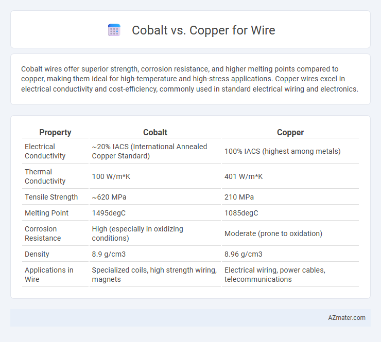The image size is (381, 342).
Task: Click 'Electrical wiring, power cables, telecommunications' cell
Action: click(x=275, y=275)
